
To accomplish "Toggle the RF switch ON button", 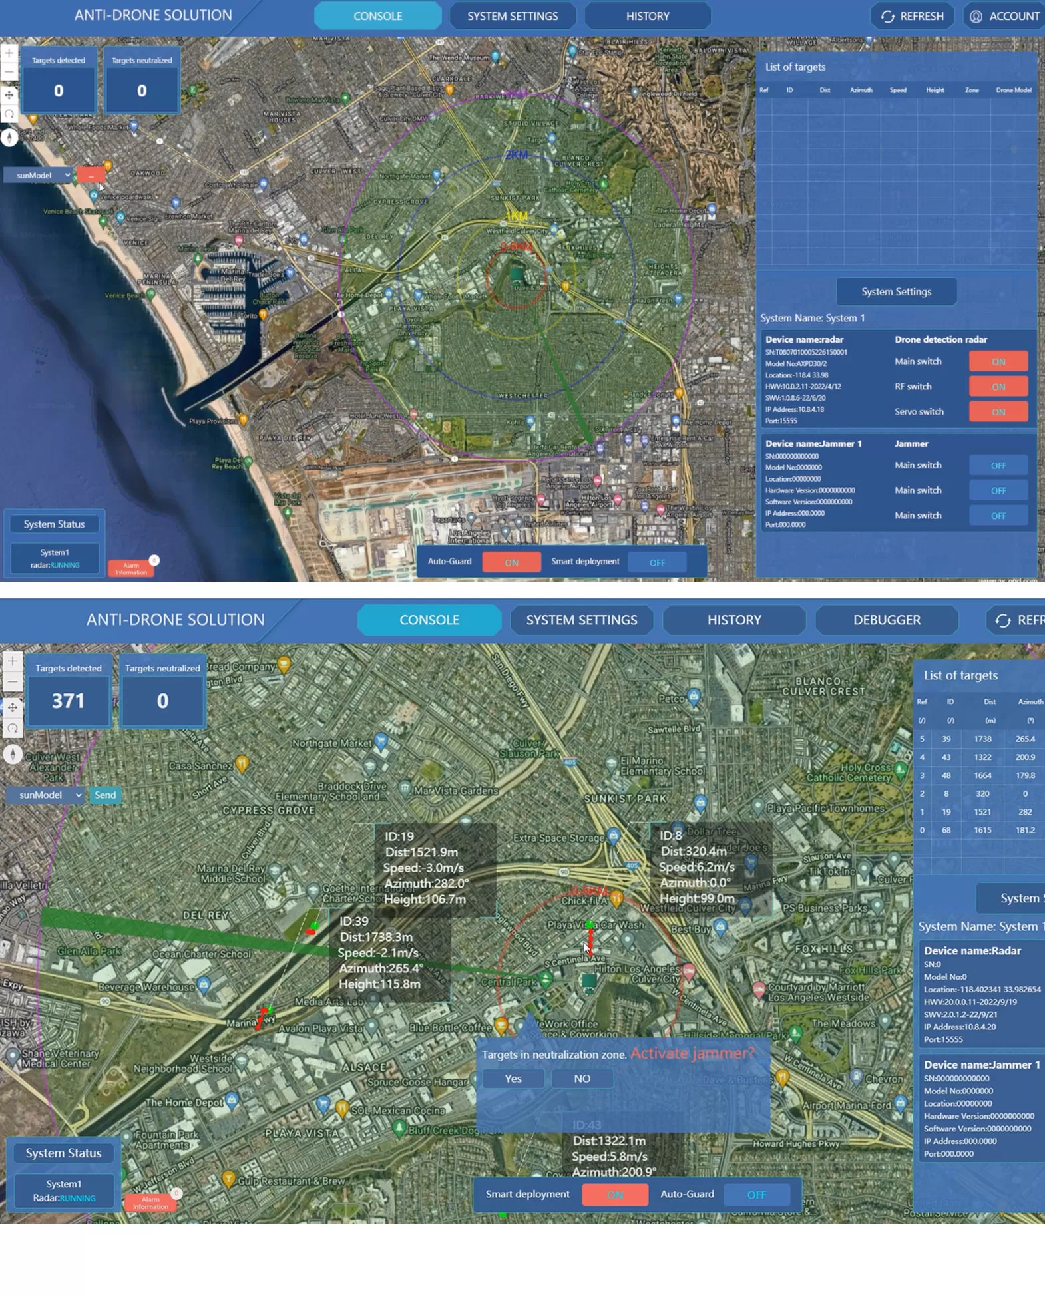I will [998, 387].
